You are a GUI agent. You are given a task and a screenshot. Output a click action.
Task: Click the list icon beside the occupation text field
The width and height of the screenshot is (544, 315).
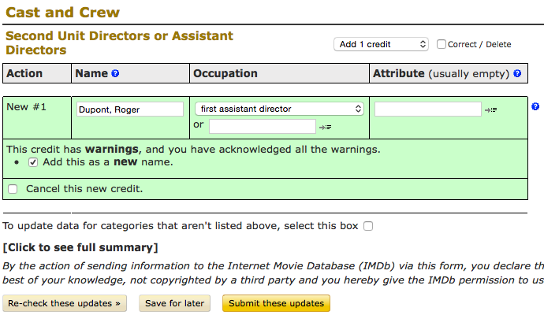point(326,127)
